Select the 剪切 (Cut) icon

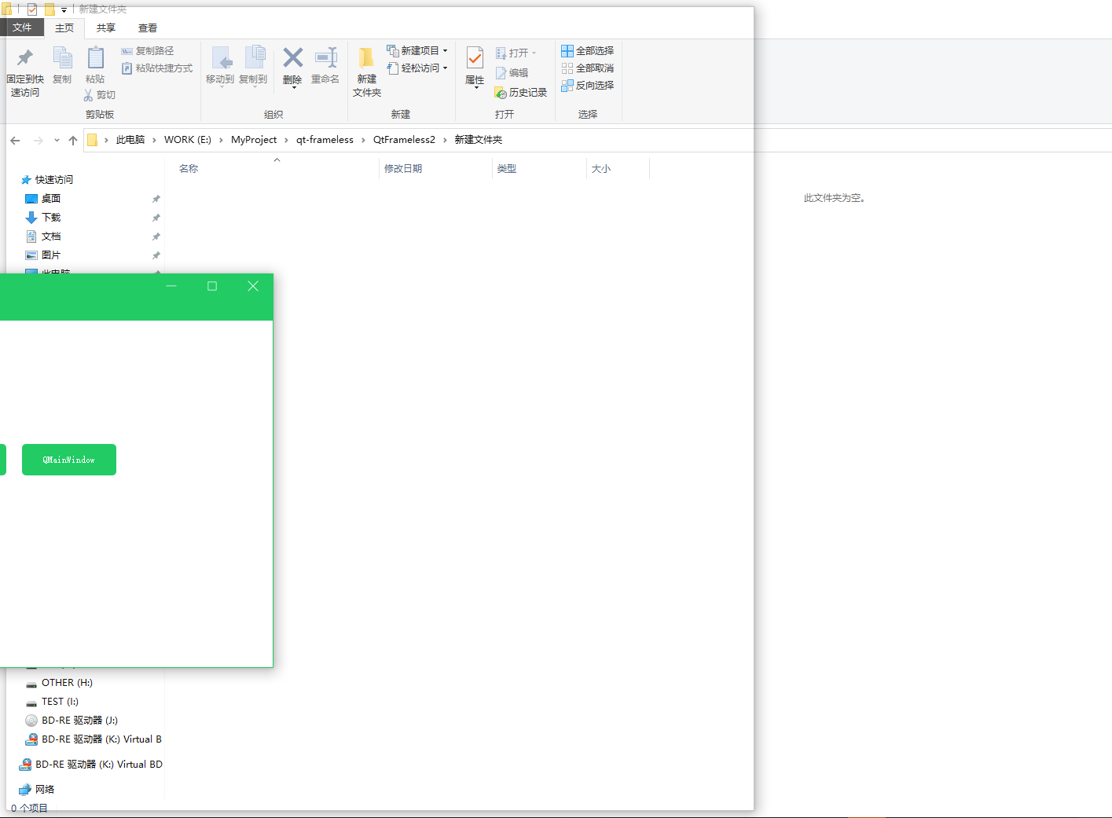click(100, 94)
